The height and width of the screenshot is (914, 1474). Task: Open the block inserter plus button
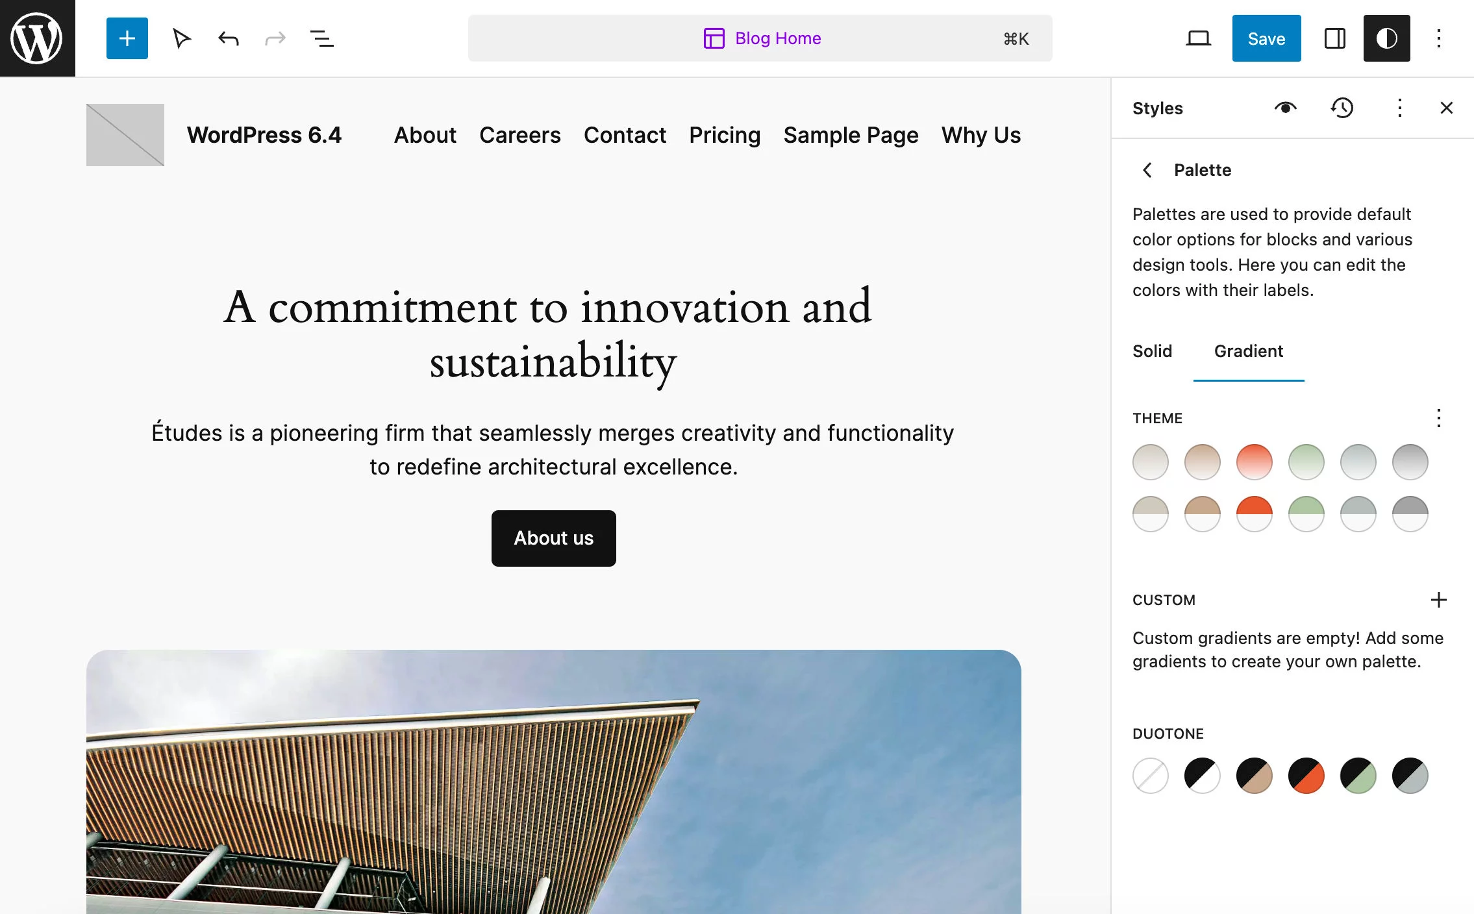pos(127,38)
